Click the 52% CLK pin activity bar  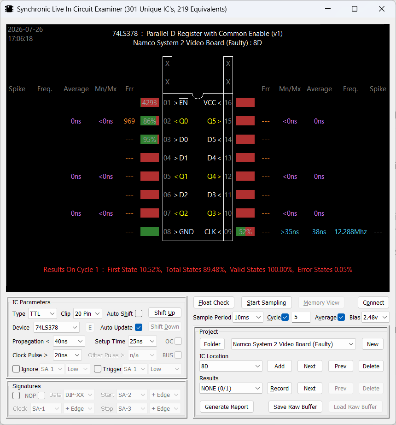(245, 232)
